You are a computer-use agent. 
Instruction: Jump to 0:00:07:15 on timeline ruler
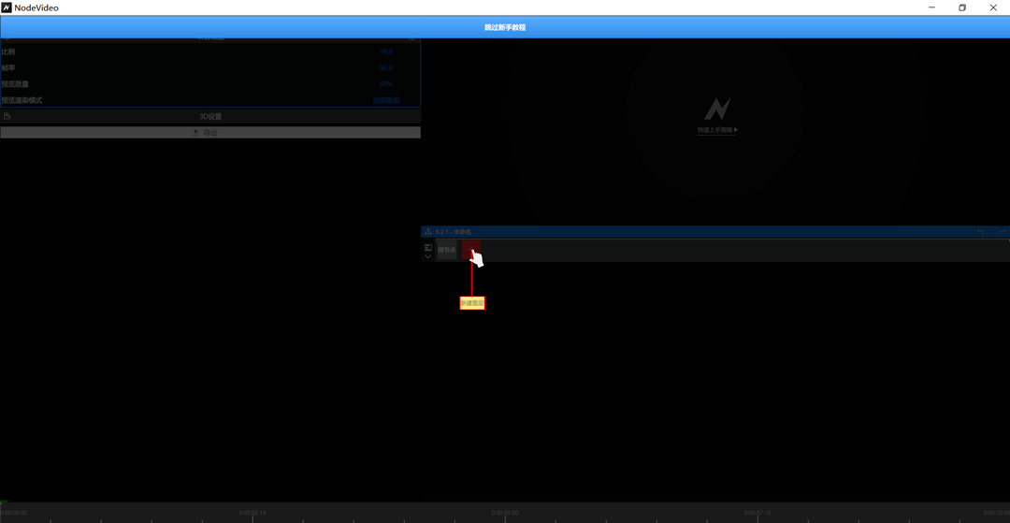point(757,514)
